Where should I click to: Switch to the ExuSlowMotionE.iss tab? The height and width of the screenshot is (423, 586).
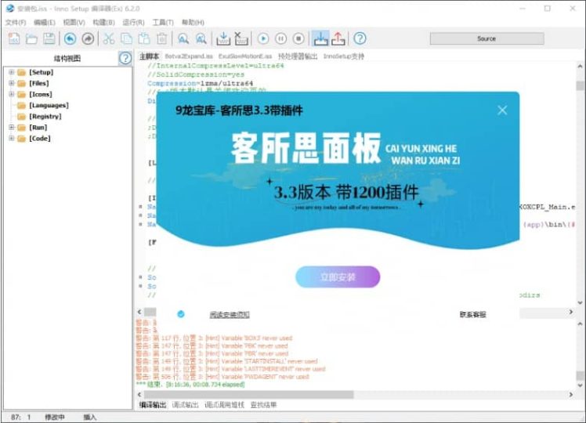[x=245, y=56]
